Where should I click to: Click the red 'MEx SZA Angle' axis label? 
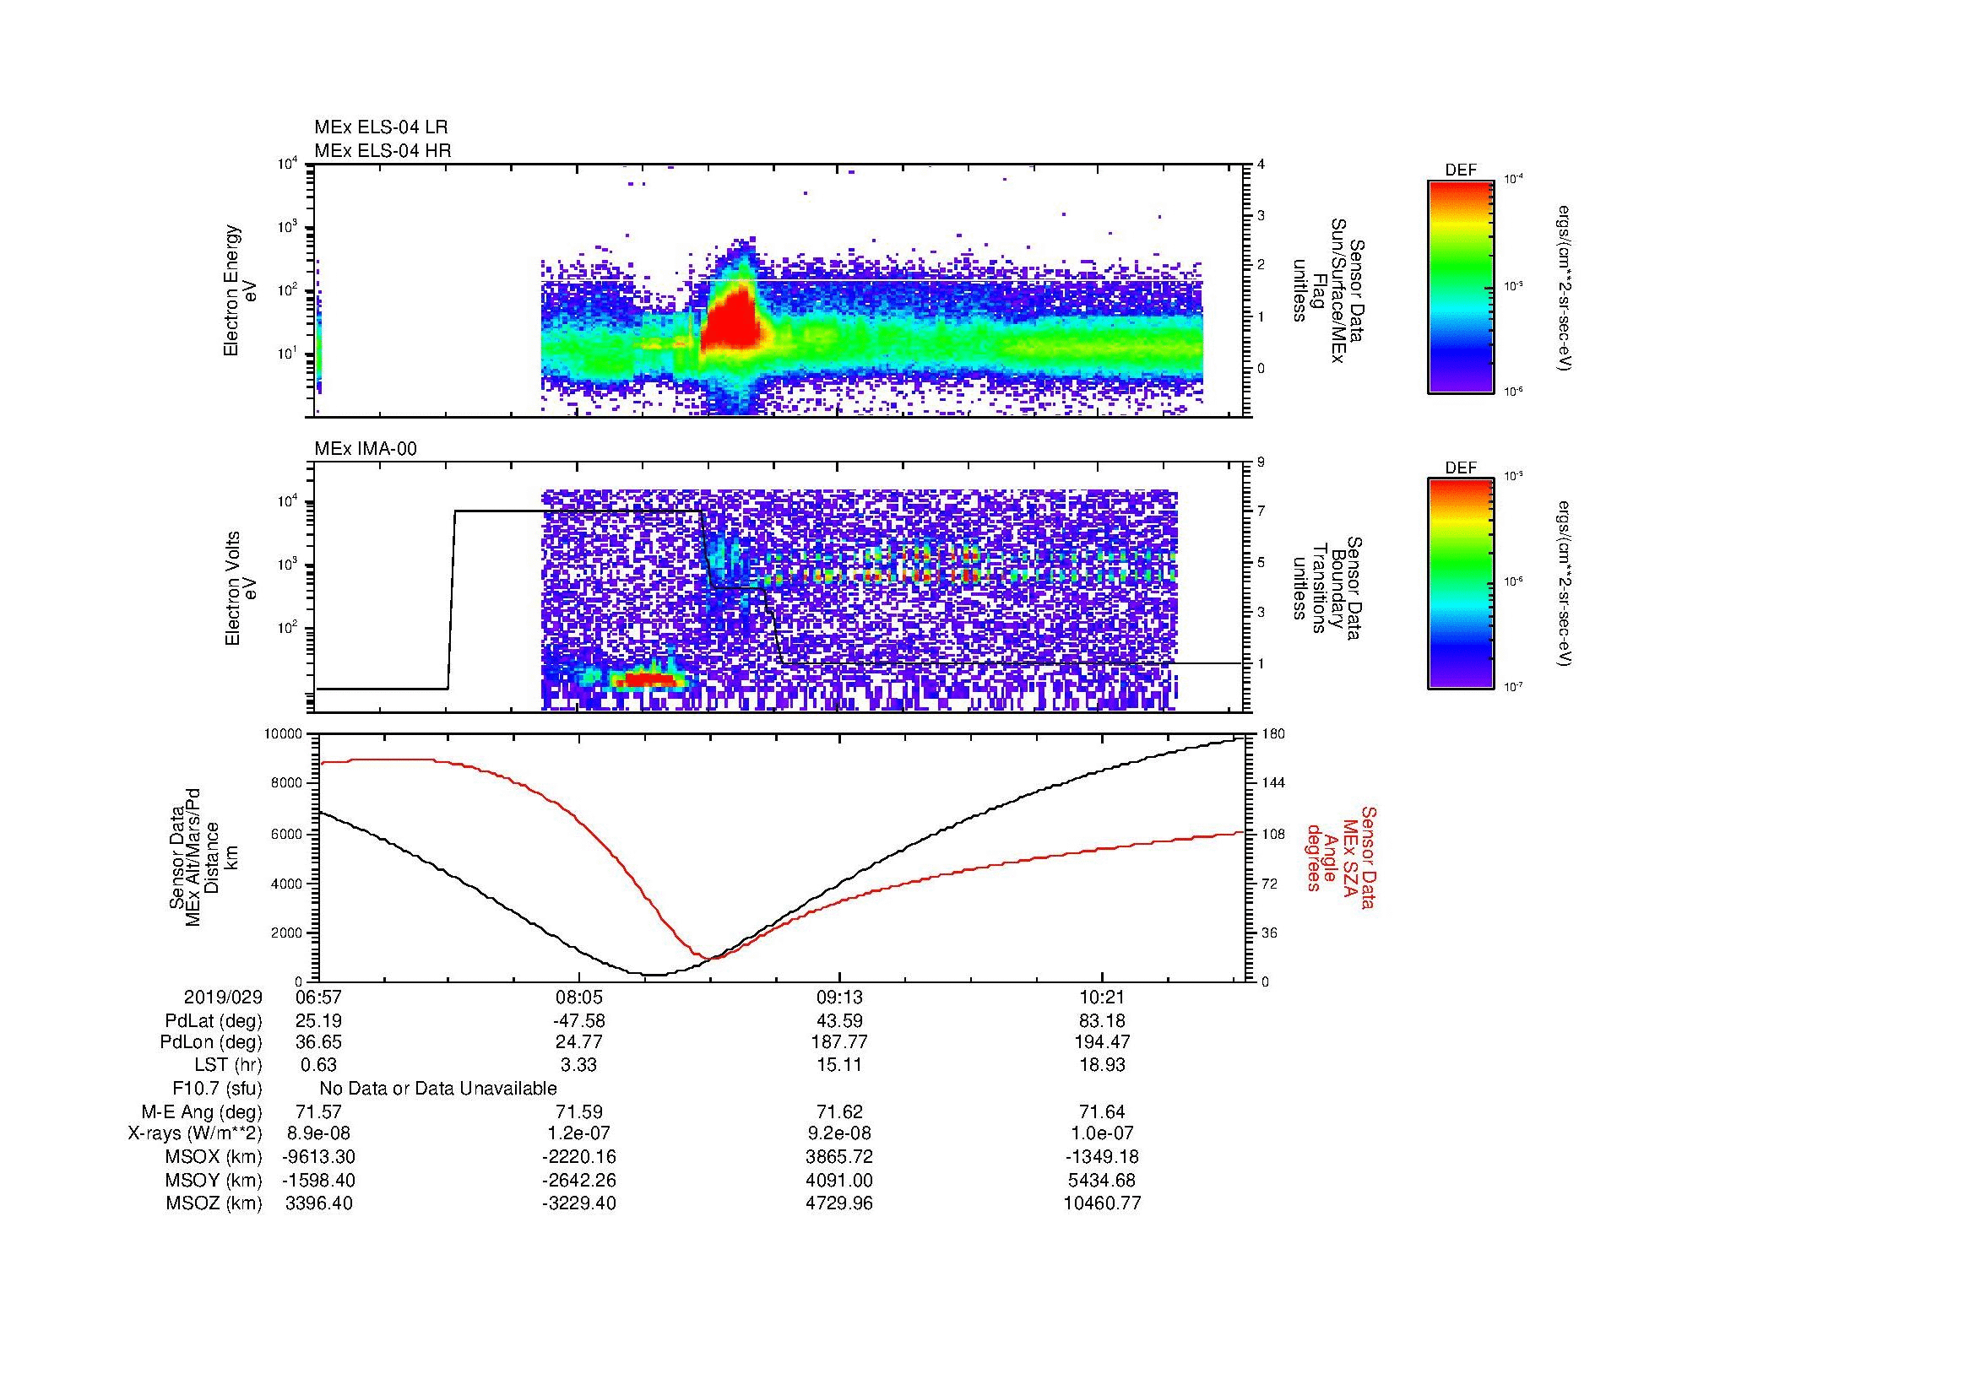(x=1341, y=857)
